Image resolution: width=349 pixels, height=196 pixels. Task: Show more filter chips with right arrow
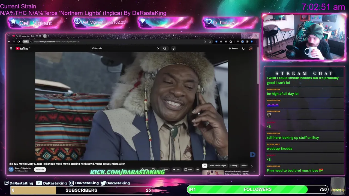point(252,166)
